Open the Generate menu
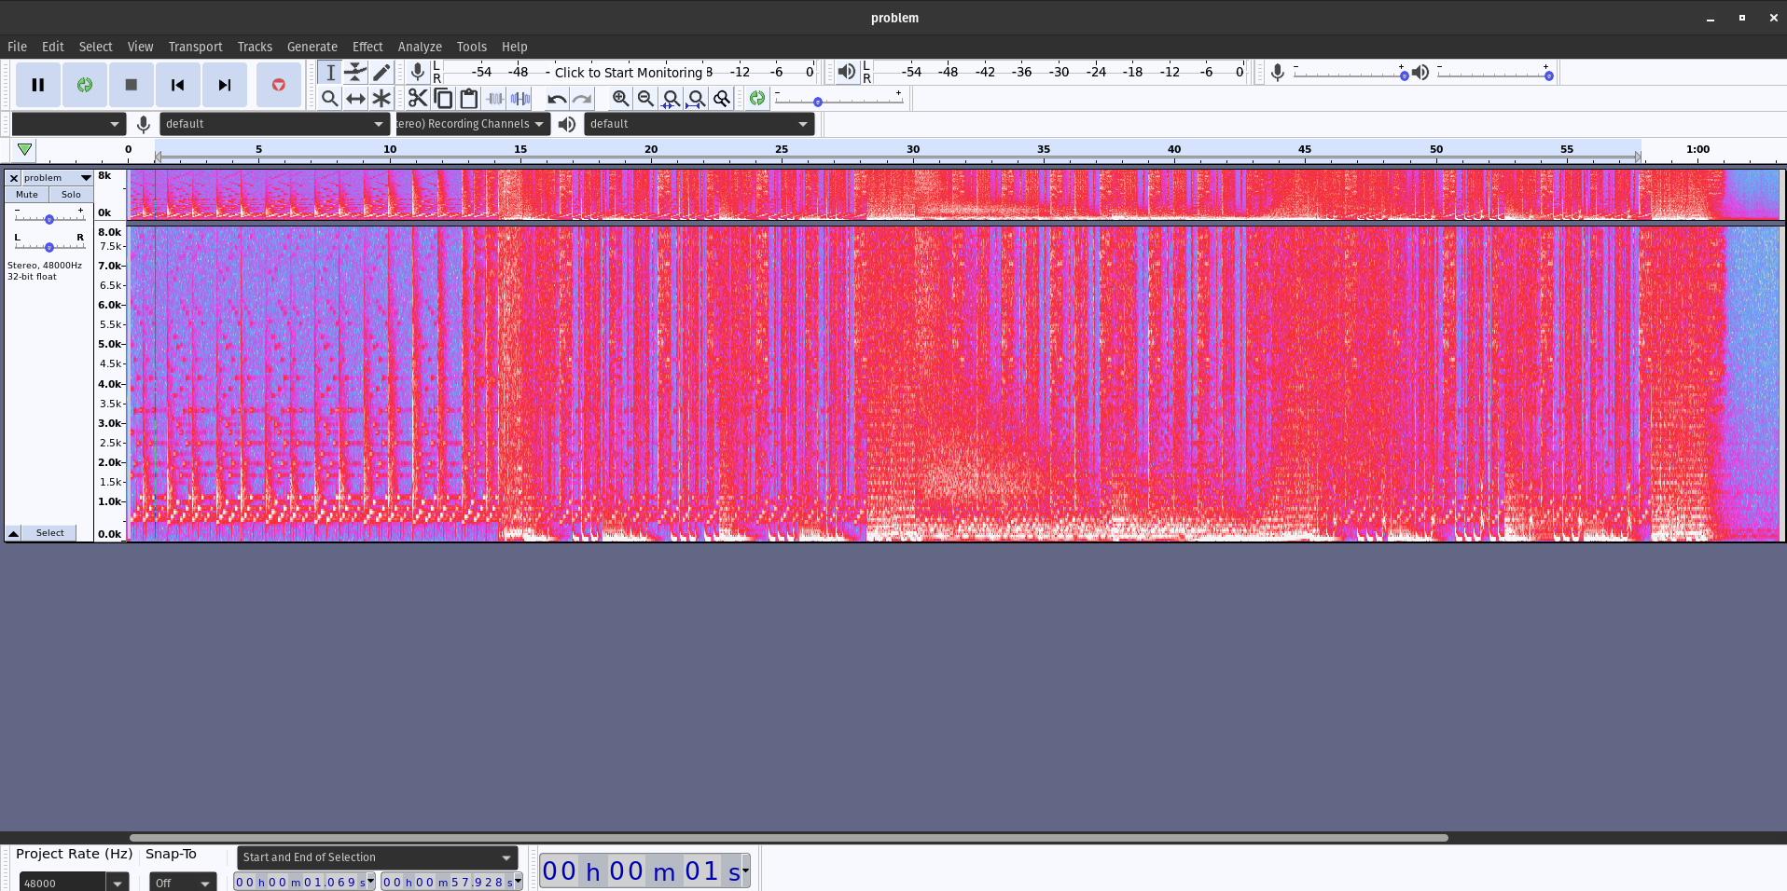 coord(312,47)
